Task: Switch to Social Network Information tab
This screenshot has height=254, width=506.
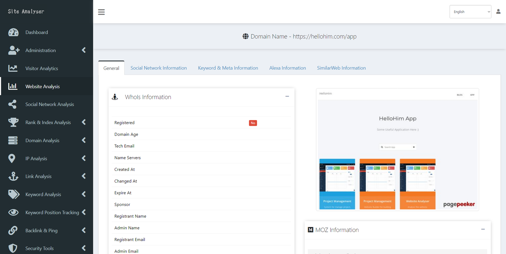Action: (x=158, y=68)
